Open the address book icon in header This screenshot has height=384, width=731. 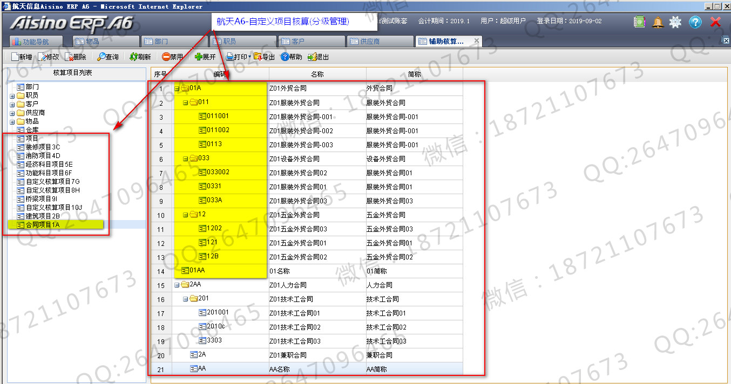pos(640,23)
